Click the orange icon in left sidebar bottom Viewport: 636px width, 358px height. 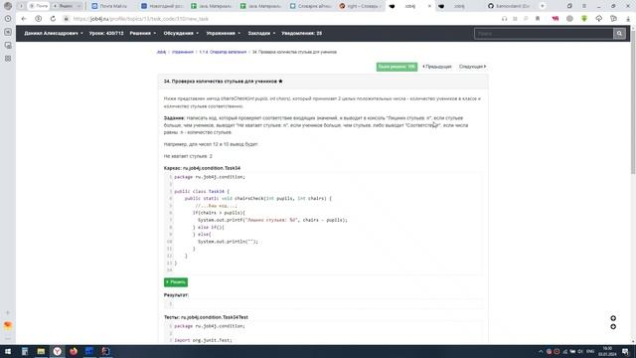tap(8, 325)
